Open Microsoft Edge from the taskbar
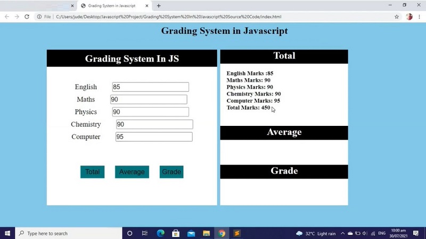The width and height of the screenshot is (426, 239). point(160,233)
